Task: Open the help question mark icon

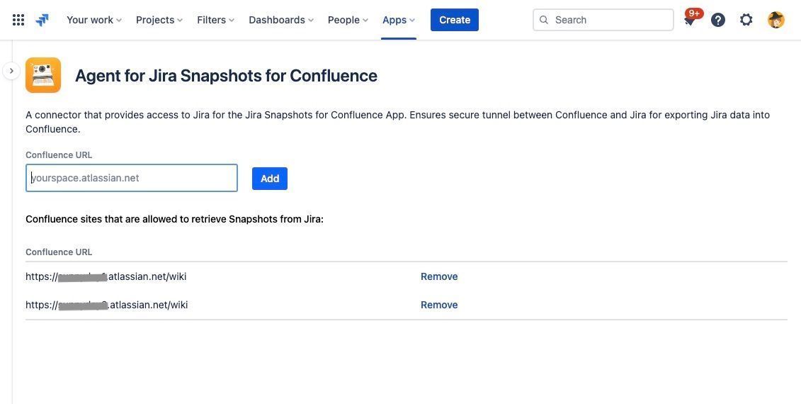Action: (x=718, y=20)
